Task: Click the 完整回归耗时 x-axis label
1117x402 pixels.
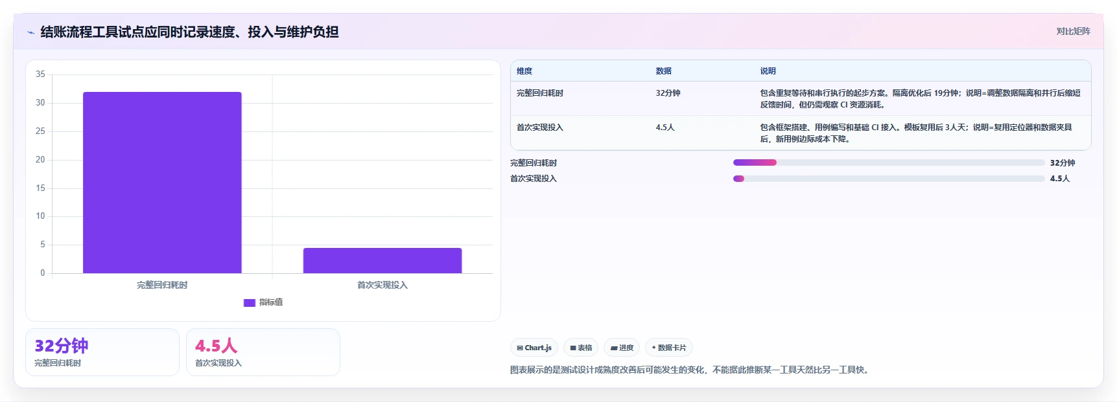Action: point(162,285)
